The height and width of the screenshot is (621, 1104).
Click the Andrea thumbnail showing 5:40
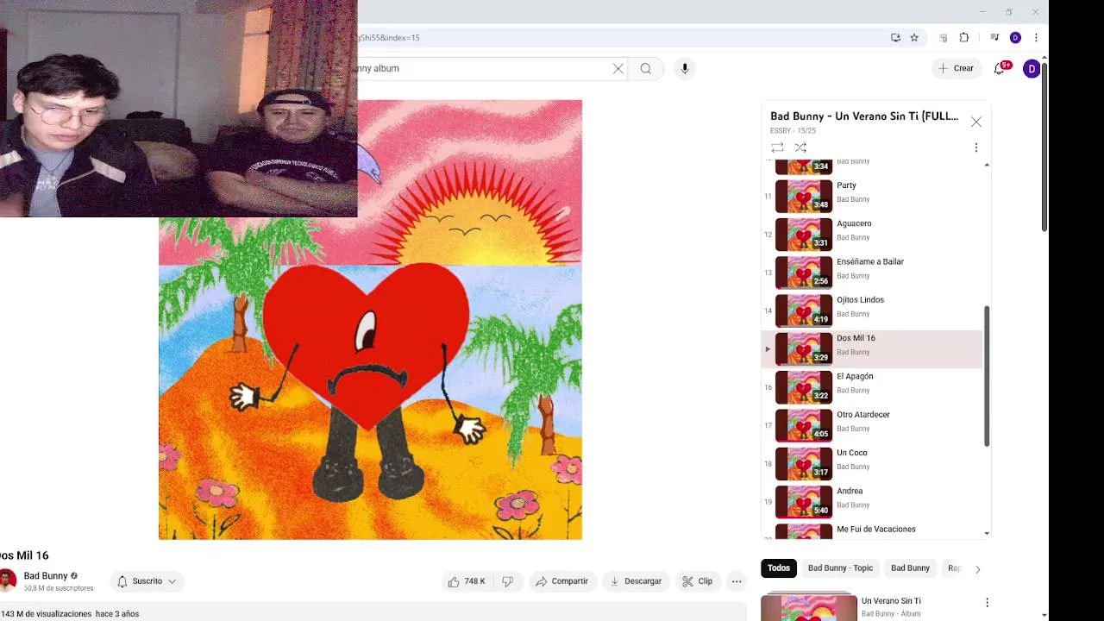804,502
